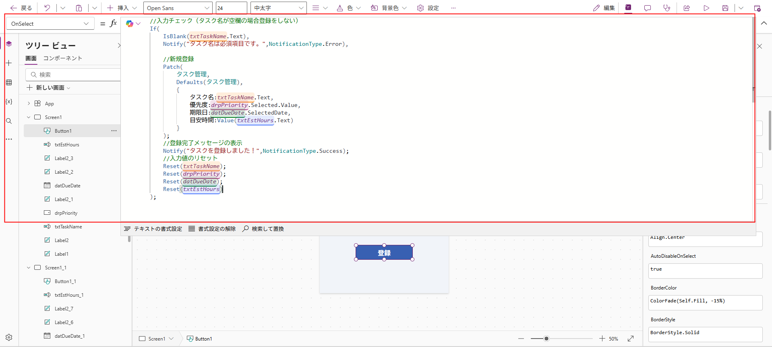772x347 pixels.
Task: Open the Share icon in the top bar
Action: 687,8
